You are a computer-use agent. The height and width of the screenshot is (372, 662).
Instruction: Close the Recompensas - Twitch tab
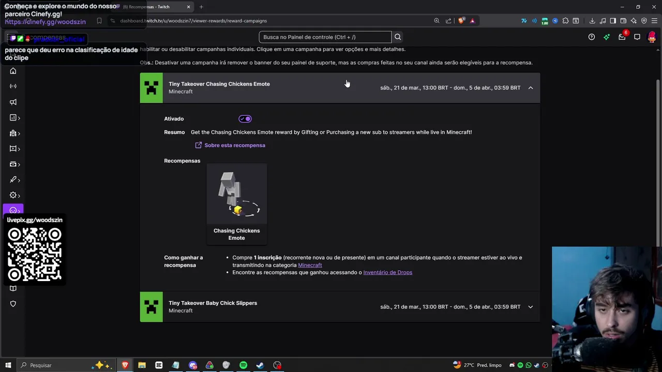click(188, 7)
